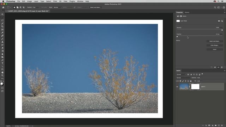This screenshot has height=127, width=226.
Task: Select the Move tool
Action: pos(2,14)
